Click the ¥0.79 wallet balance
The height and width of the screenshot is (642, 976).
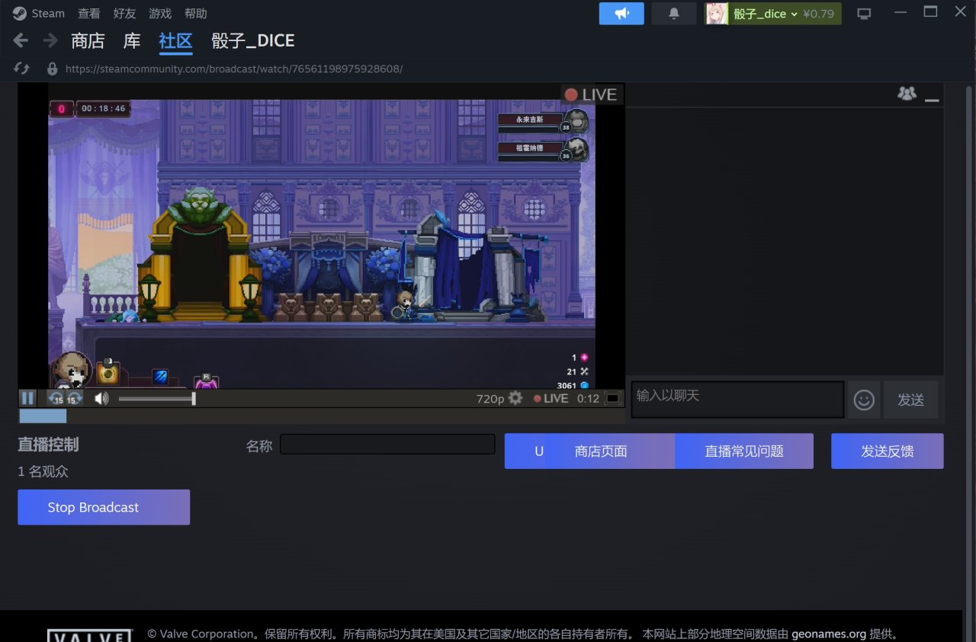(x=819, y=14)
